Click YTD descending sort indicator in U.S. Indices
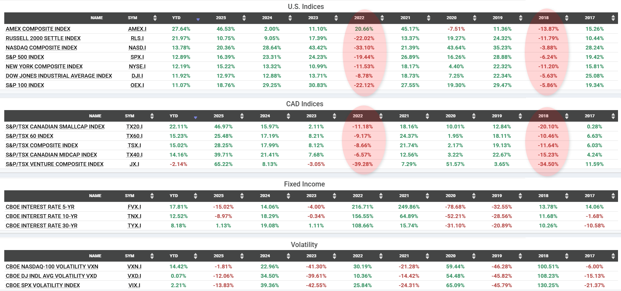The image size is (621, 291). (198, 20)
